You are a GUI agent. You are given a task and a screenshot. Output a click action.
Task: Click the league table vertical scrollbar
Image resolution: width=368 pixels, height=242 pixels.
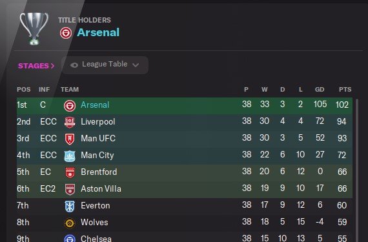click(x=357, y=170)
